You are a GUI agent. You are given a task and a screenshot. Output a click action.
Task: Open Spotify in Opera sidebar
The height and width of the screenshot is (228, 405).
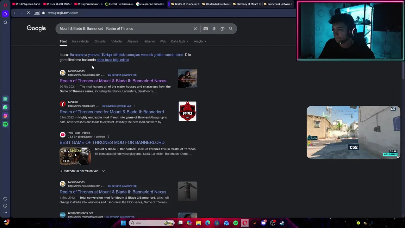click(5, 124)
